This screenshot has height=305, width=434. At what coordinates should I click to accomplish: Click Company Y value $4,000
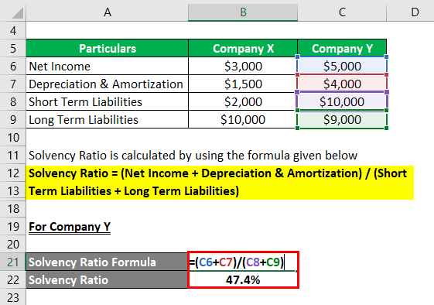pyautogui.click(x=342, y=84)
